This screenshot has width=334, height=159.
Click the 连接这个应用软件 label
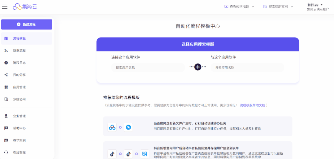[126, 57]
